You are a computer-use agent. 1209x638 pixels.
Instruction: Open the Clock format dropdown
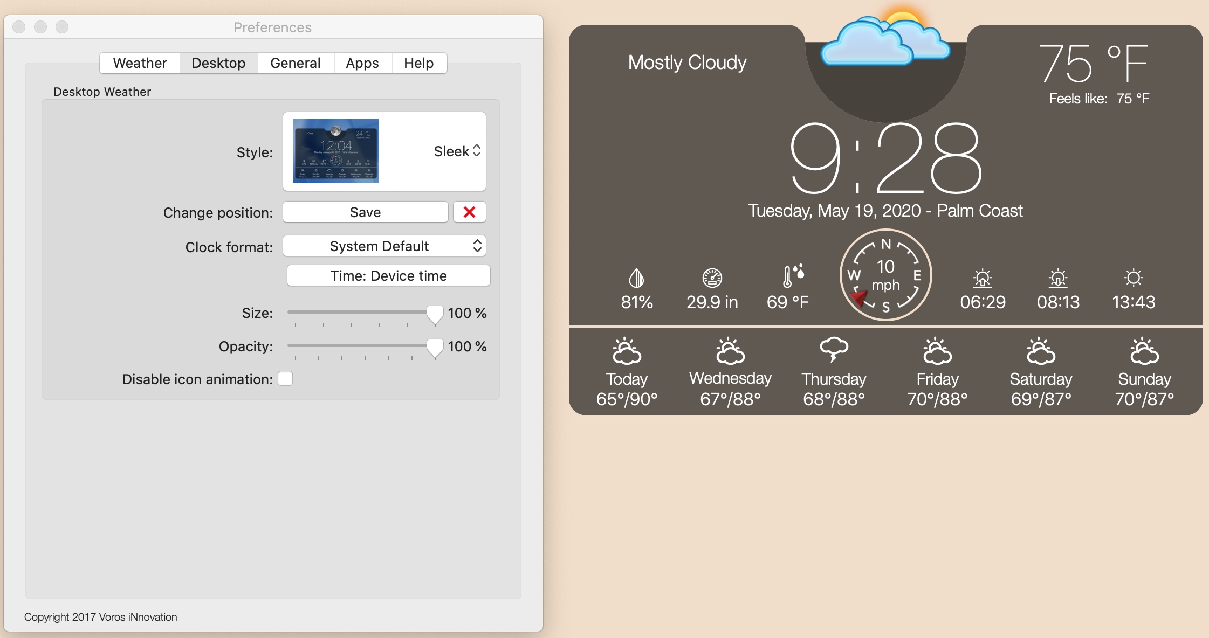pyautogui.click(x=388, y=246)
